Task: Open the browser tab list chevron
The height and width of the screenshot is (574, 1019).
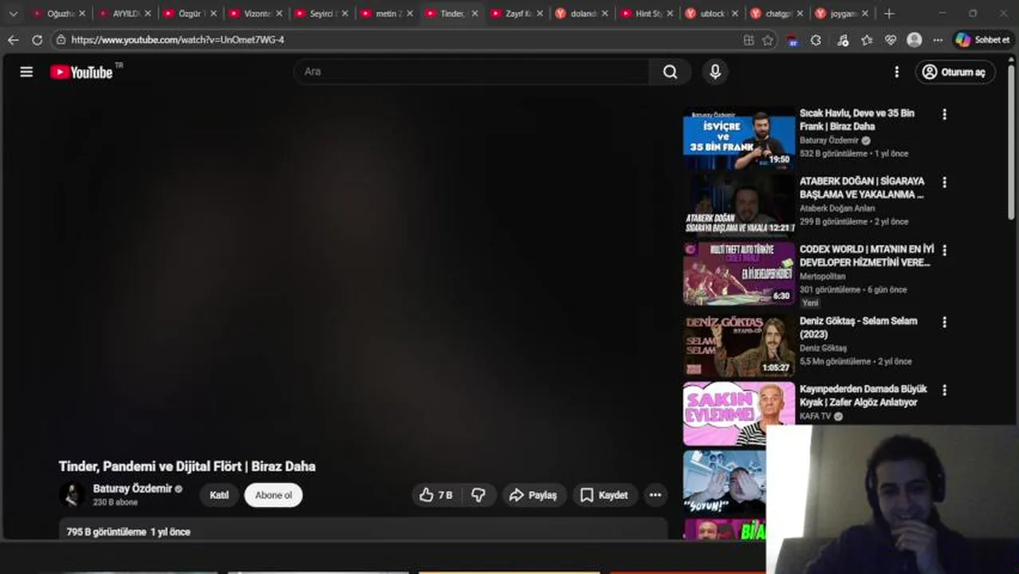Action: coord(13,14)
